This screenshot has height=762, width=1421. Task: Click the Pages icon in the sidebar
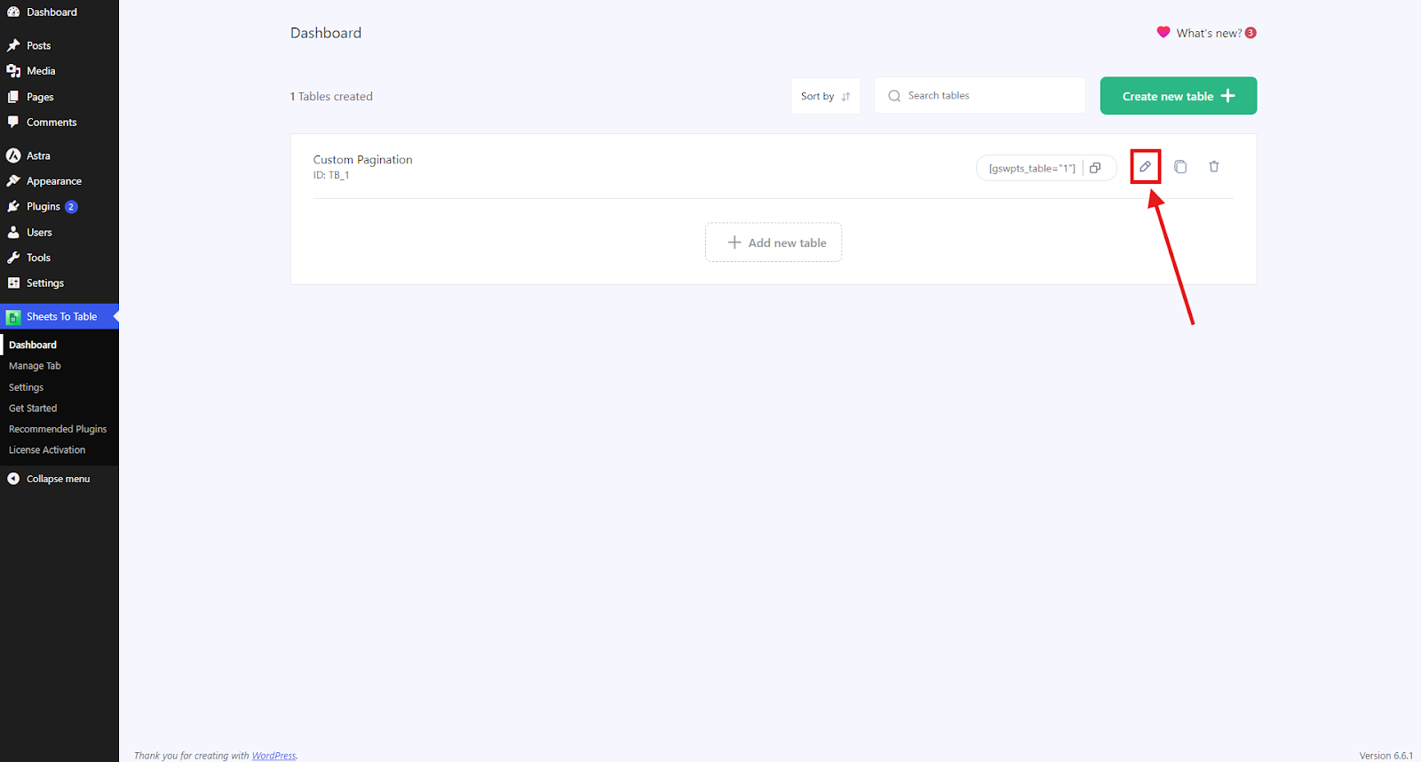pyautogui.click(x=13, y=97)
